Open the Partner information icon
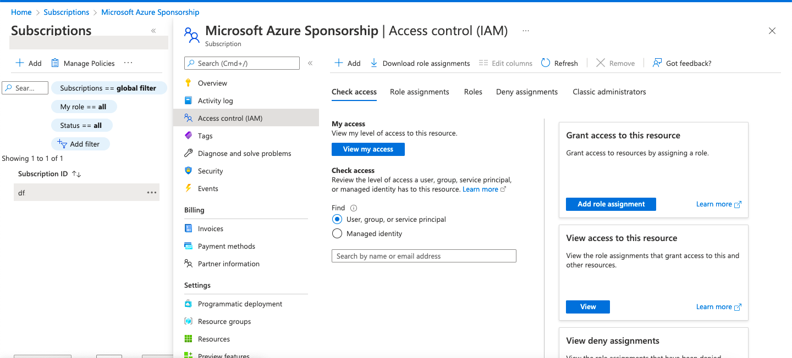792x358 pixels. [188, 264]
